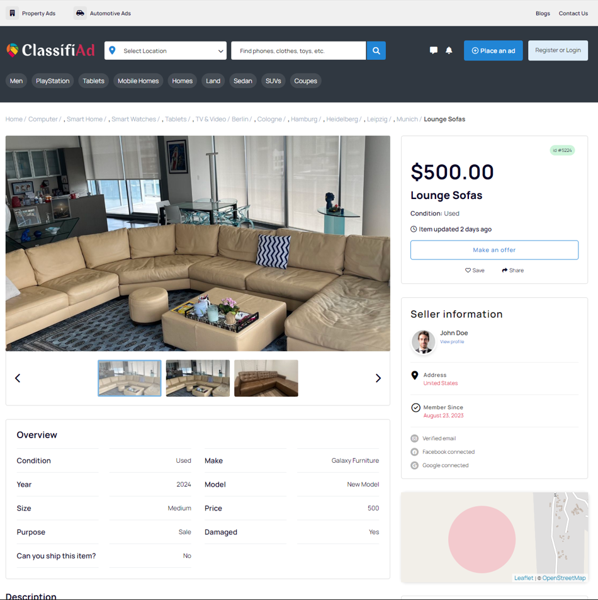Click the Make an offer button

[494, 250]
